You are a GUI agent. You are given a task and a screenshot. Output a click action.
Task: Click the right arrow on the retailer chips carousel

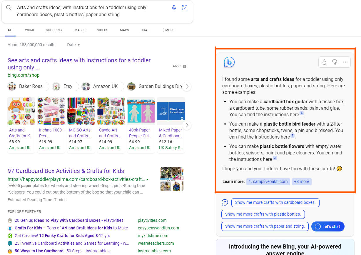click(187, 86)
